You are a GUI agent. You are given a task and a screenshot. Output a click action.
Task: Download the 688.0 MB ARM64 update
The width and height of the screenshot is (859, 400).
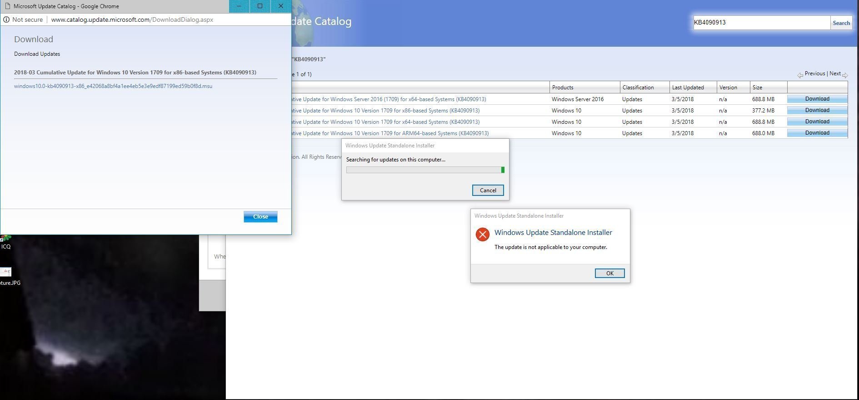pyautogui.click(x=817, y=133)
